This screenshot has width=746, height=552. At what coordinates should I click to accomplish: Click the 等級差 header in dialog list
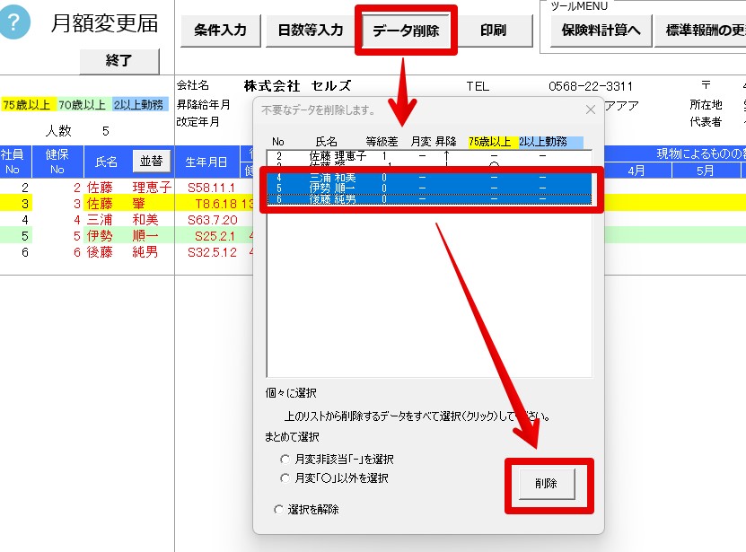point(382,142)
